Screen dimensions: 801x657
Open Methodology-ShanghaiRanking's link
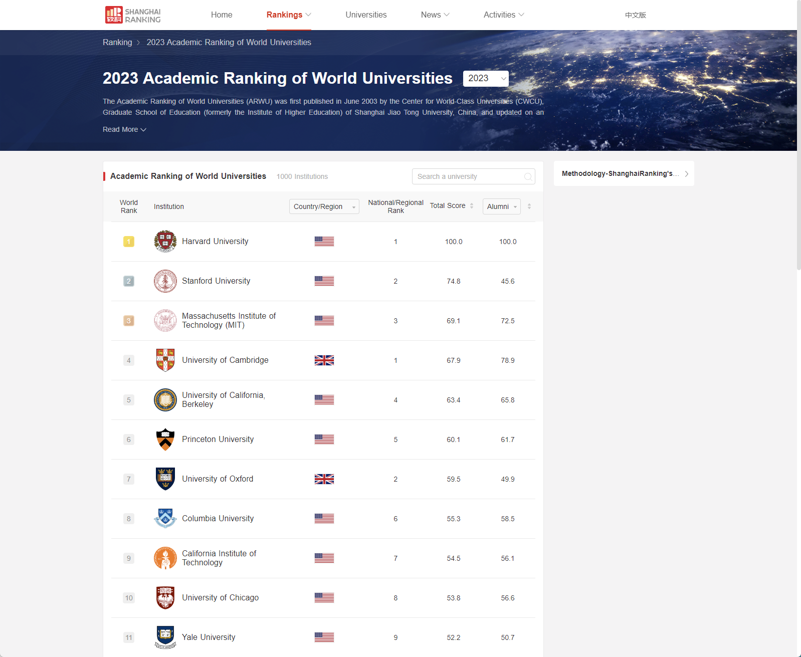(624, 173)
